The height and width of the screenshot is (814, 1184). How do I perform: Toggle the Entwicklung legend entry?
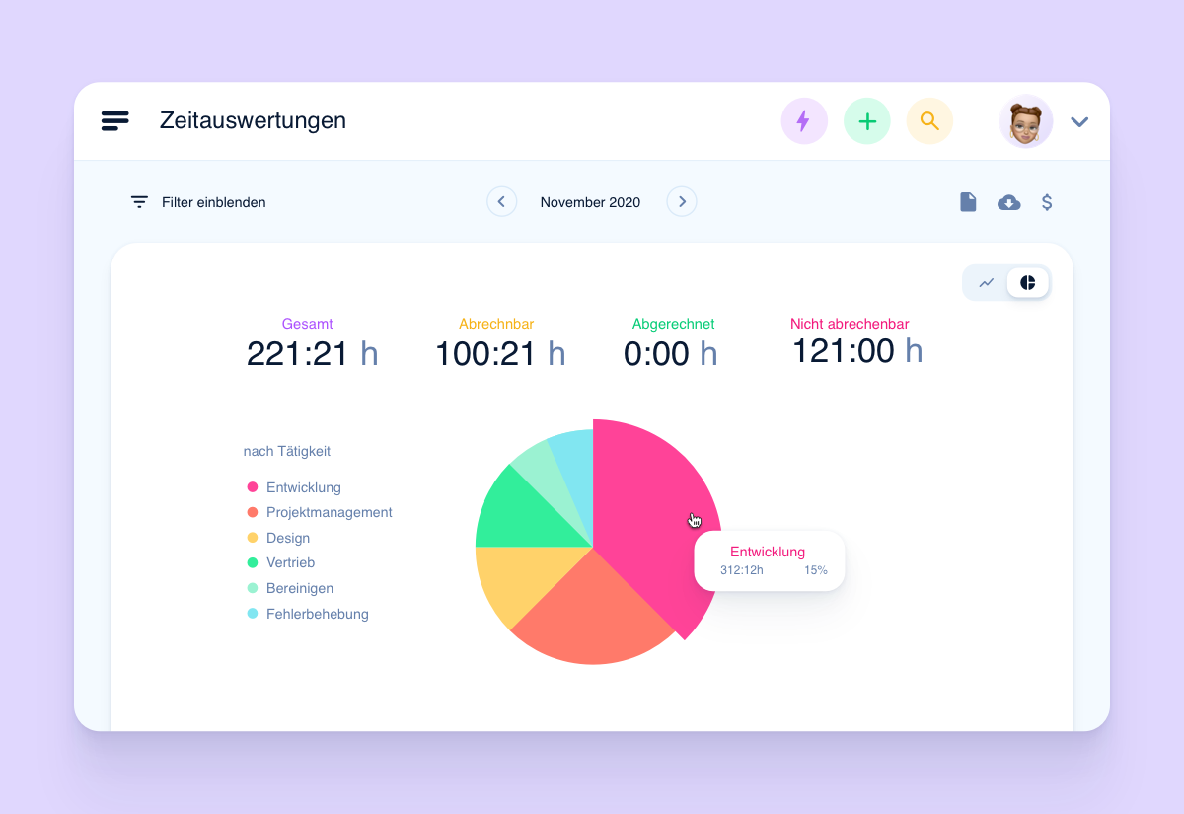pyautogui.click(x=304, y=486)
